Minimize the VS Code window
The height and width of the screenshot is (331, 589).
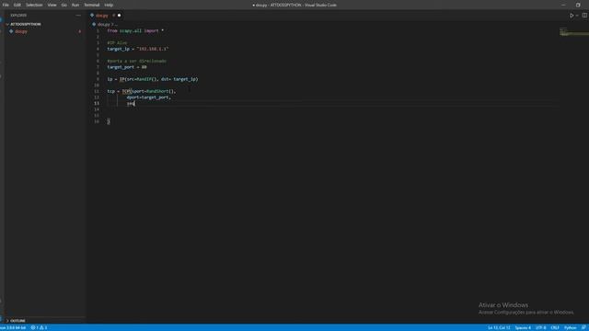[x=563, y=5]
